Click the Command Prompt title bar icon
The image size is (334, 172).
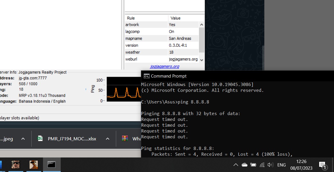tap(147, 76)
